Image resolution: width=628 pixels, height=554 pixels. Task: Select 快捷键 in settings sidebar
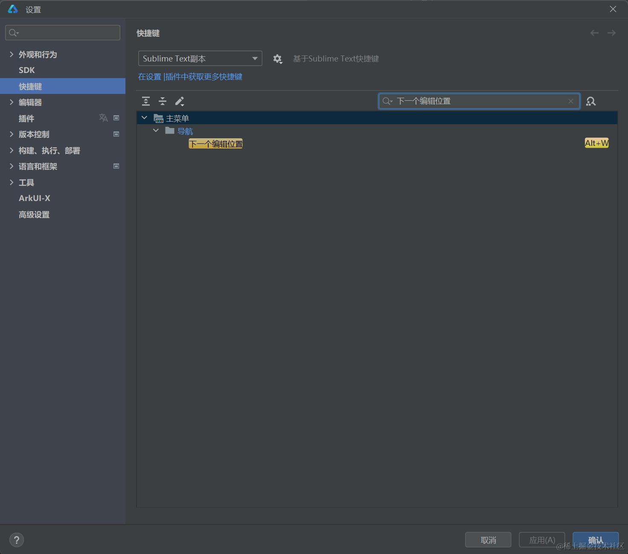point(63,86)
